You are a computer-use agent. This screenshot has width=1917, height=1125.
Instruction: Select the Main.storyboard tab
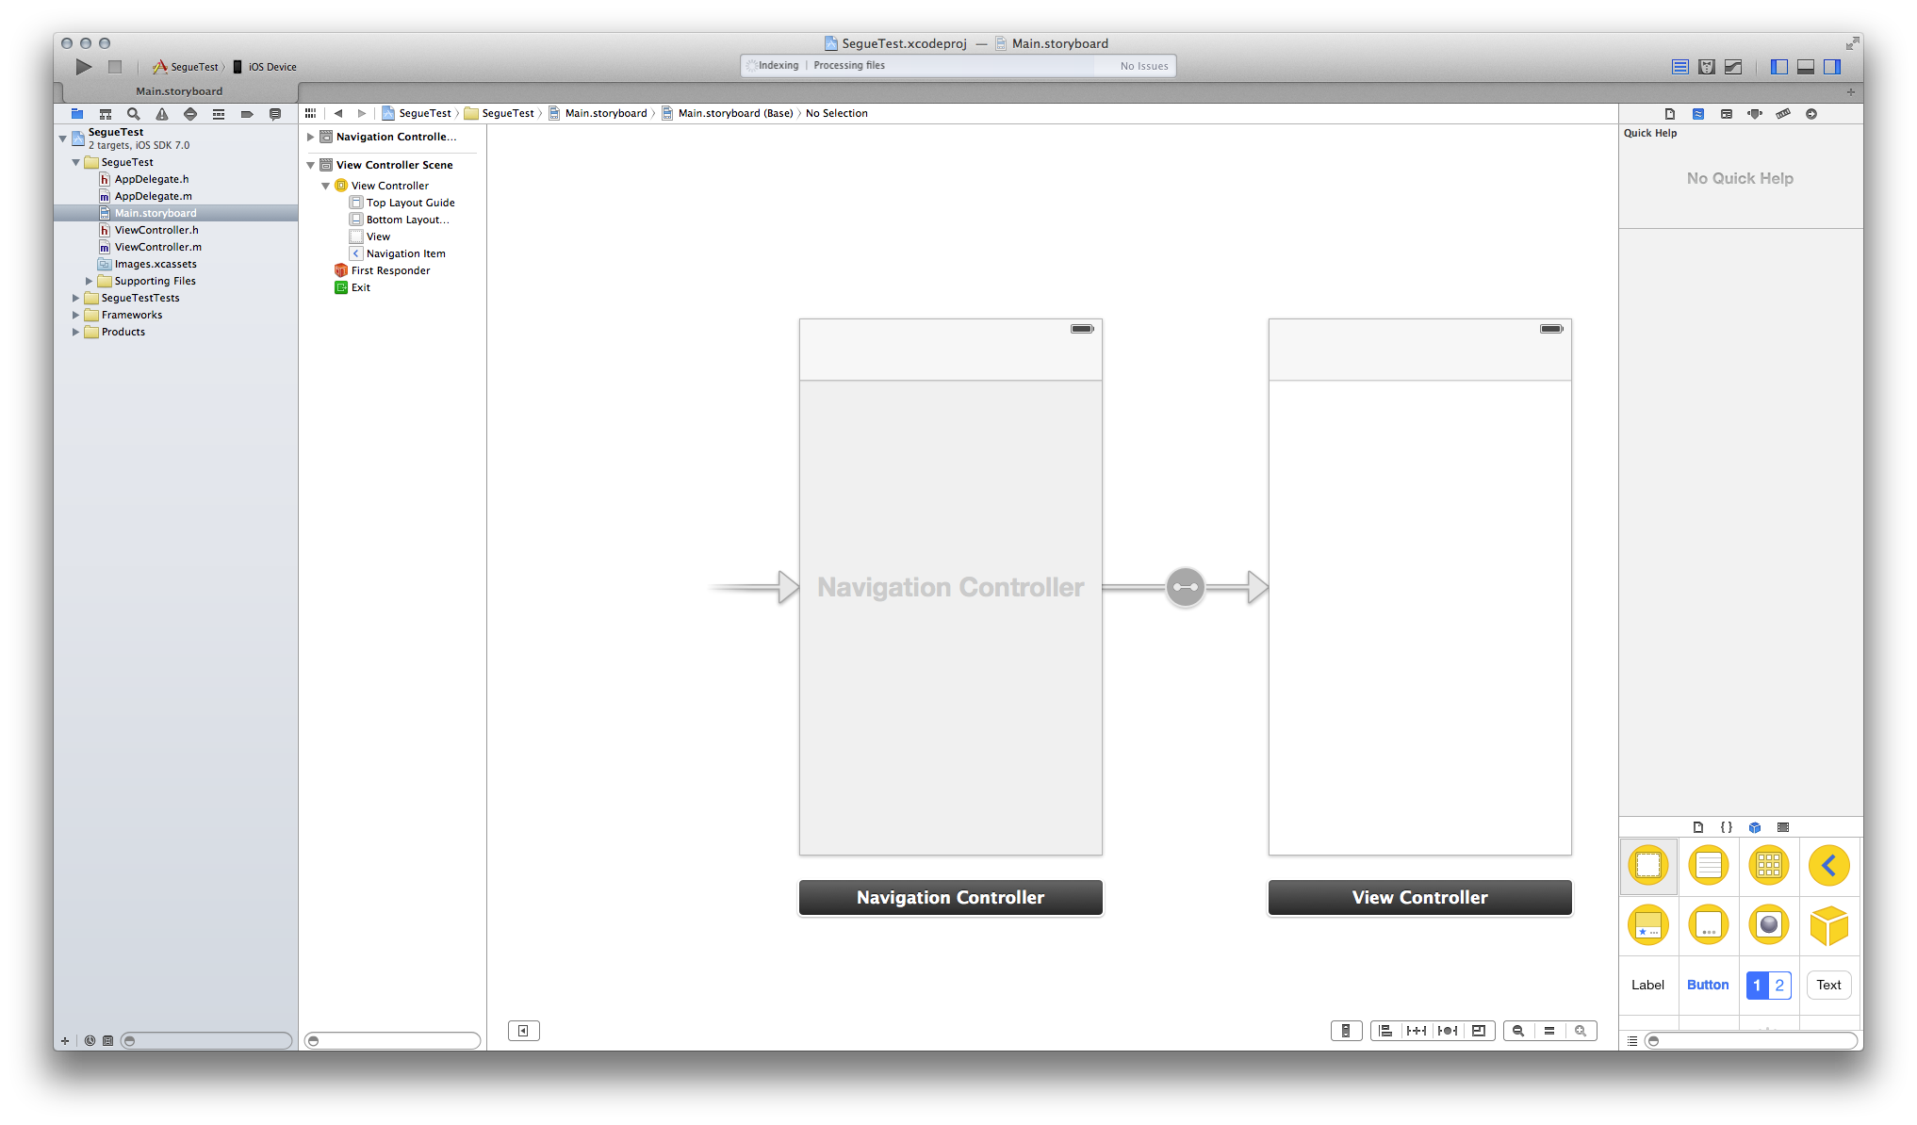point(179,91)
